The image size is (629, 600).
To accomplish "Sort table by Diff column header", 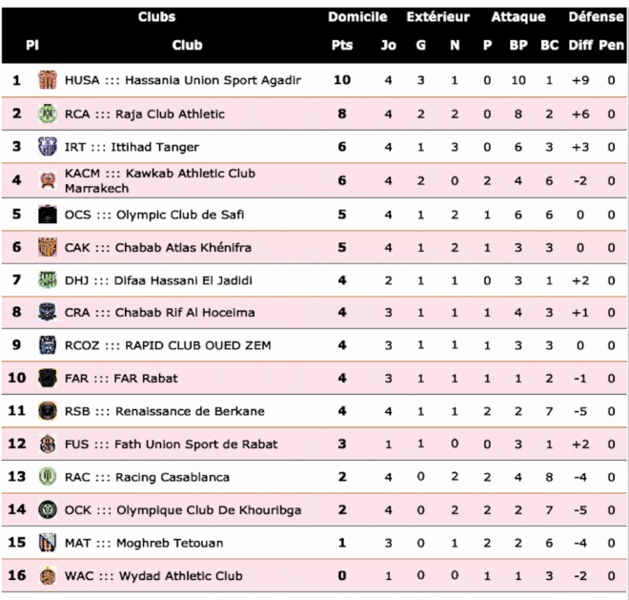I will point(579,45).
